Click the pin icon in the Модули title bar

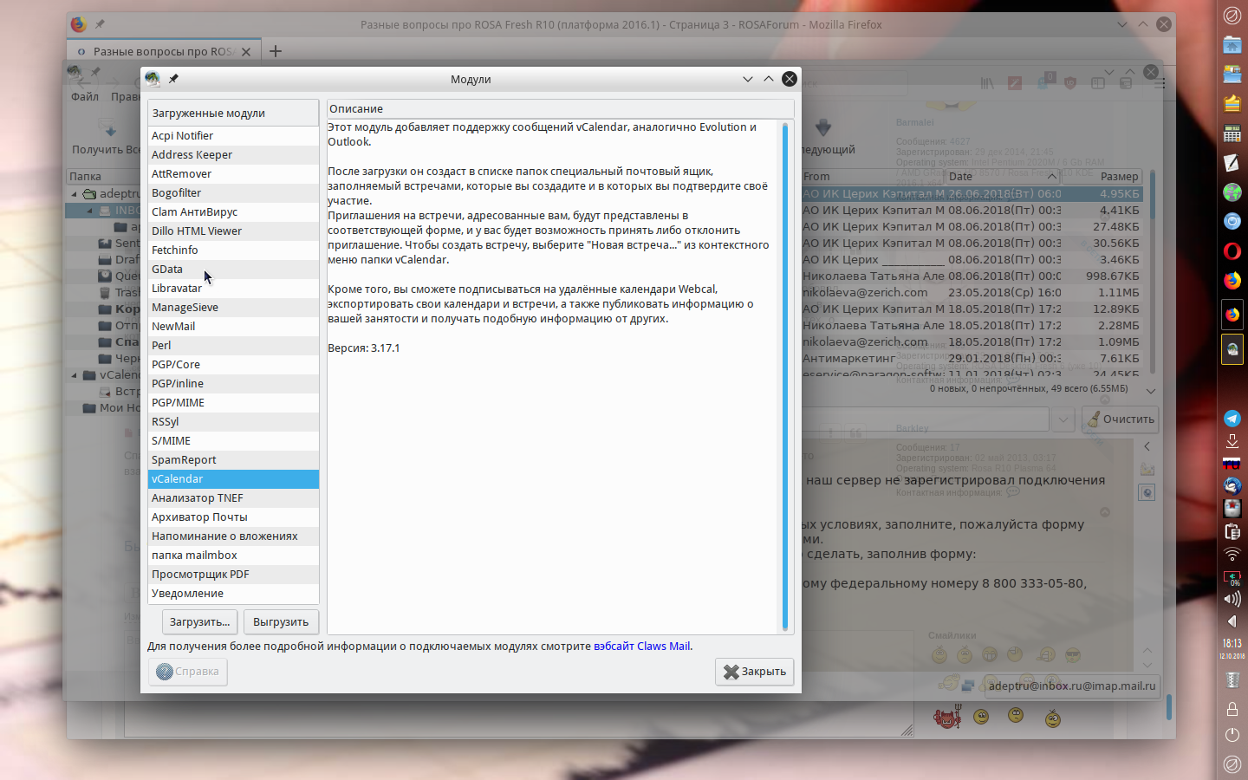[173, 79]
